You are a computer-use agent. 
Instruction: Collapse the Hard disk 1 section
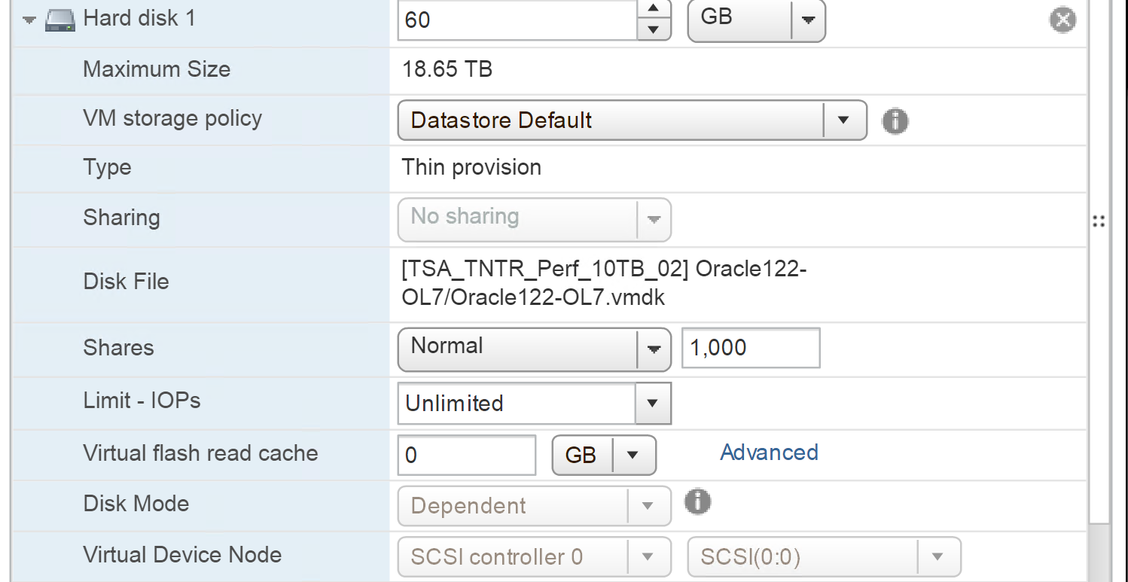(x=29, y=20)
